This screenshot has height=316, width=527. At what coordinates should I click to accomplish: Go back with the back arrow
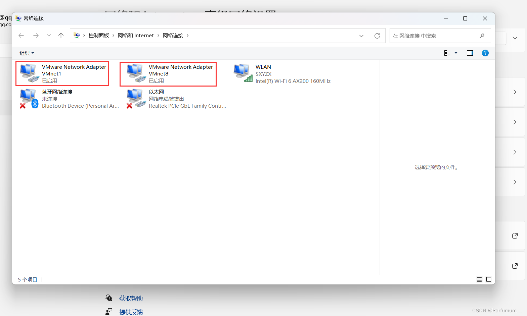pos(21,36)
